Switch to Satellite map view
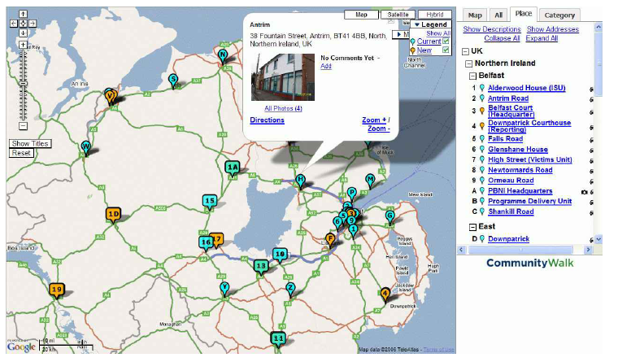 pyautogui.click(x=398, y=15)
